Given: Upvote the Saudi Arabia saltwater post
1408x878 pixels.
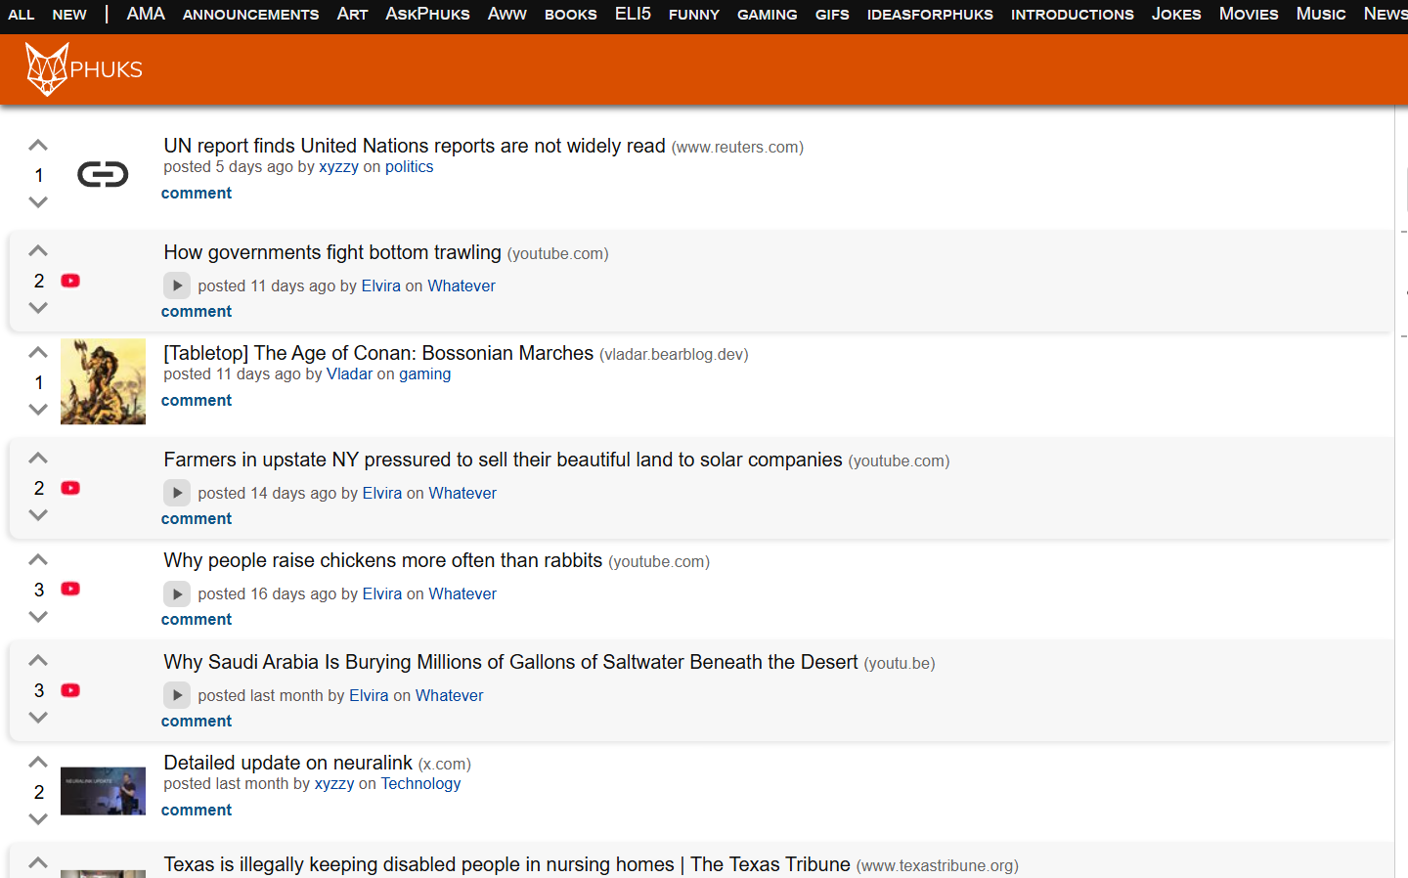Looking at the screenshot, I should [38, 661].
